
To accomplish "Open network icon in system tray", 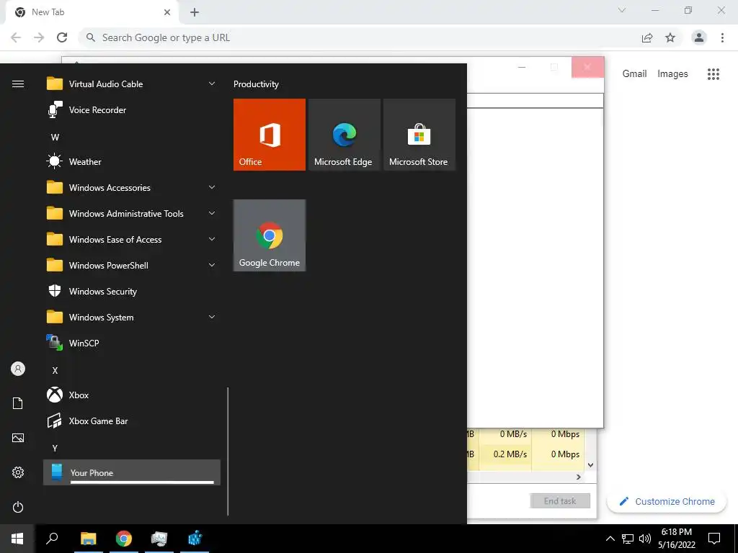I will (x=628, y=539).
